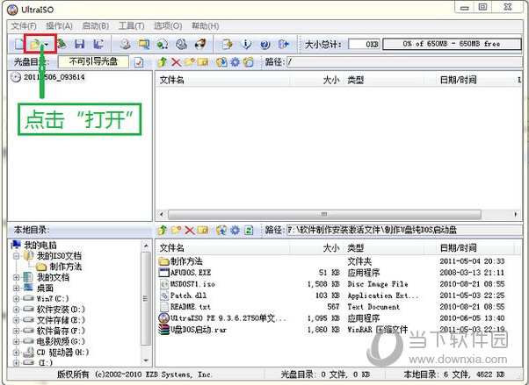Screen dimensions: 529x385
Task: Click the rename icon in local directory toolbar
Action: [x=203, y=230]
